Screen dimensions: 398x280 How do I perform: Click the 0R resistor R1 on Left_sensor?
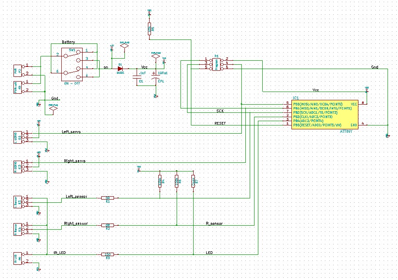(x=107, y=198)
